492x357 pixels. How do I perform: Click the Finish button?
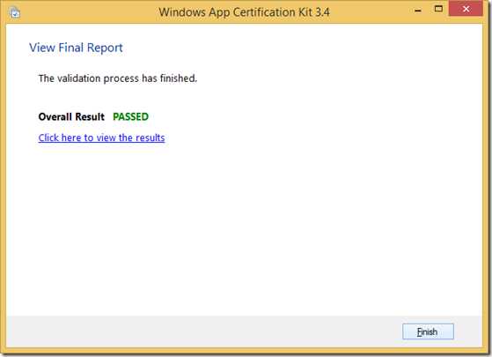click(428, 331)
